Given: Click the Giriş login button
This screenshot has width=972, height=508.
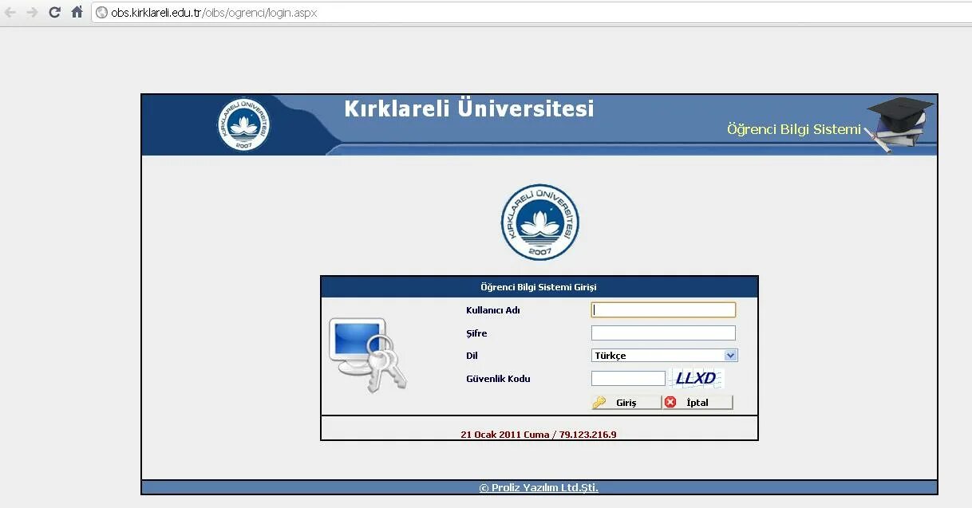Looking at the screenshot, I should (626, 403).
